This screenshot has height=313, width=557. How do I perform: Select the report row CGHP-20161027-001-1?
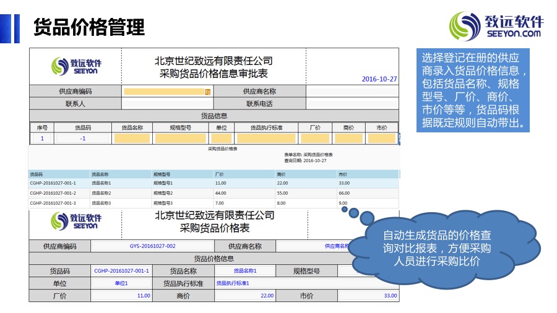click(x=214, y=183)
